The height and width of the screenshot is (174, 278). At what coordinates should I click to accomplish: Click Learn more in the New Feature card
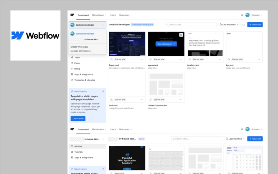pos(78,118)
